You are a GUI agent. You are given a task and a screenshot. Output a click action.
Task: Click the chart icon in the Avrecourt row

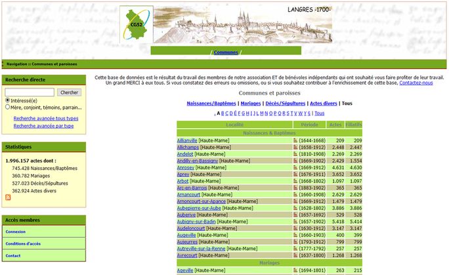point(296,255)
